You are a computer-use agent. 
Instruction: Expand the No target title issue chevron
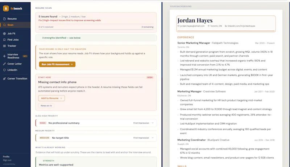[153, 138]
